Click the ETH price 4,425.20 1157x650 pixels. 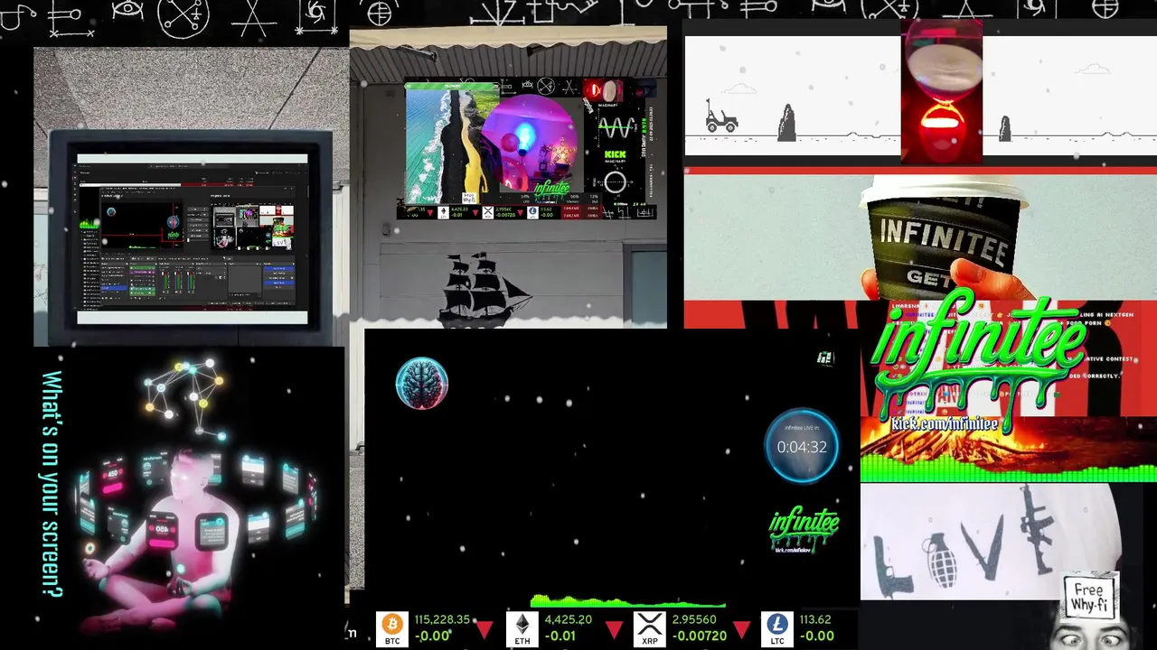point(568,619)
